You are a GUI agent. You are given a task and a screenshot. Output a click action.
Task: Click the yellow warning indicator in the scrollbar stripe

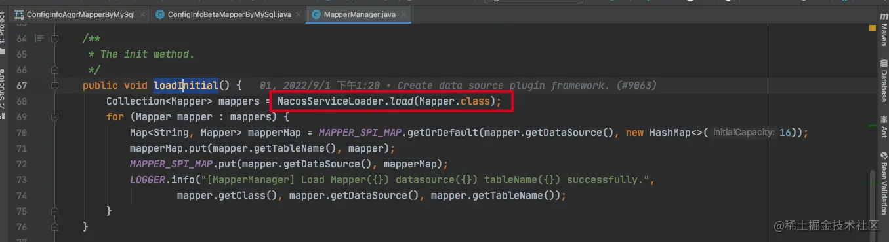tap(872, 29)
